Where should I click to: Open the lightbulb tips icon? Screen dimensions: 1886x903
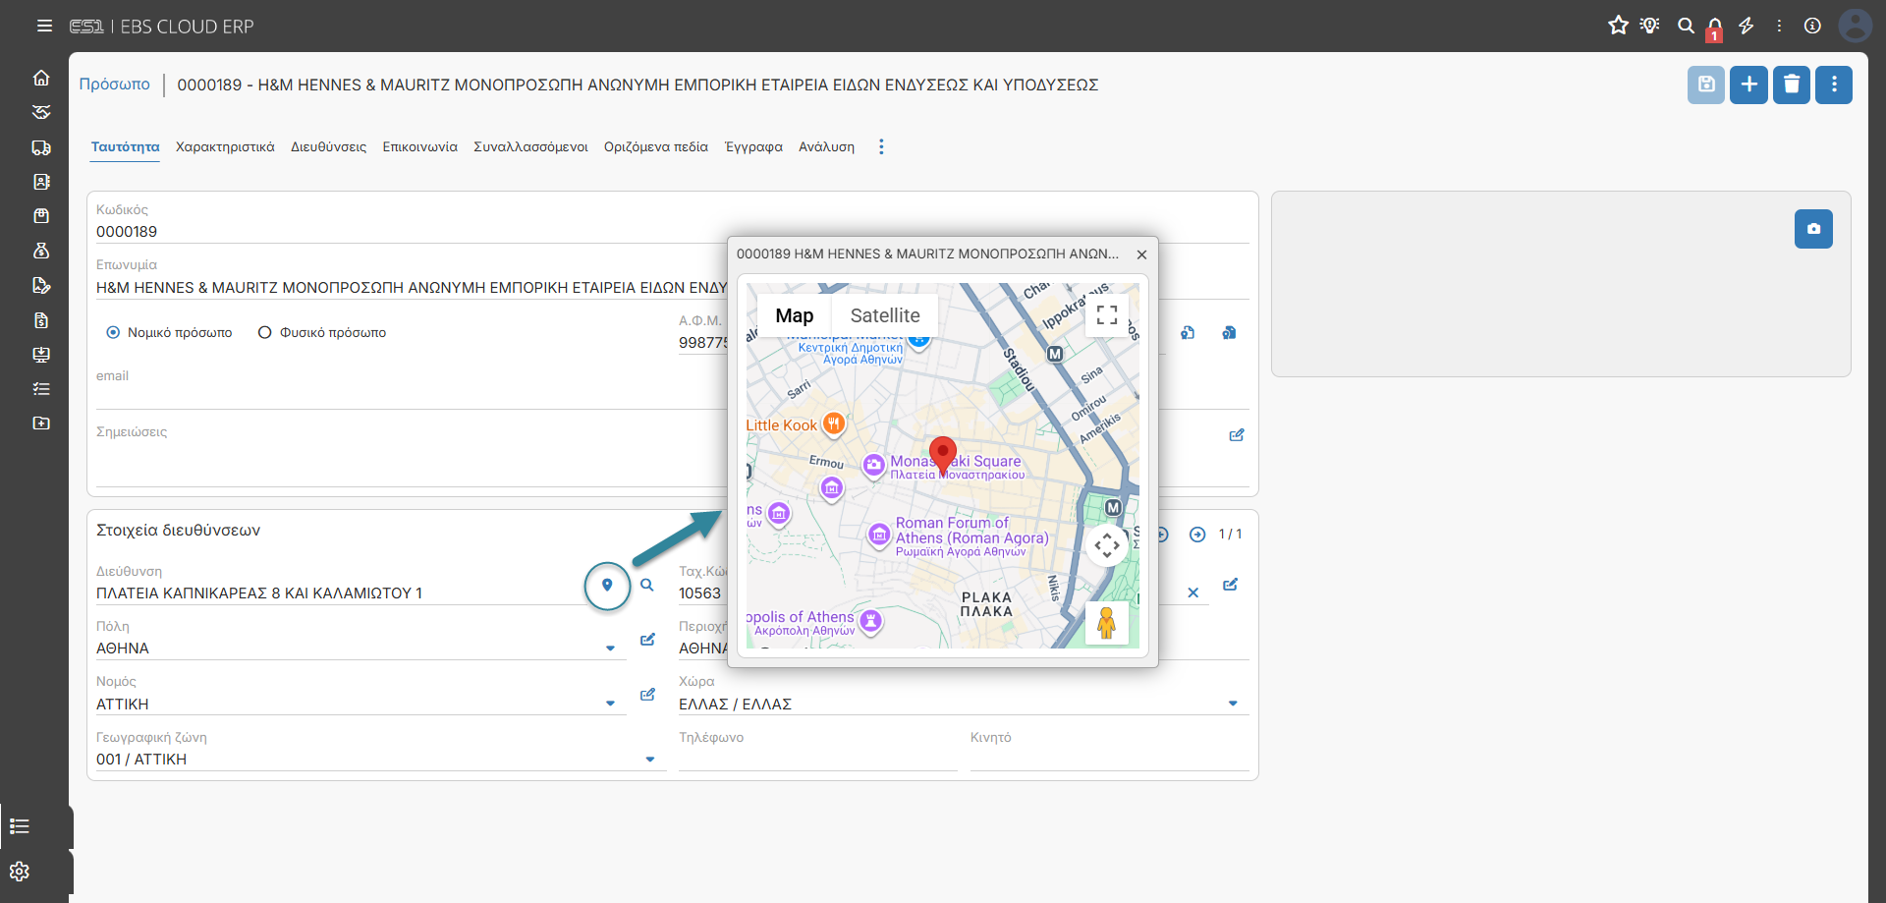tap(1650, 26)
